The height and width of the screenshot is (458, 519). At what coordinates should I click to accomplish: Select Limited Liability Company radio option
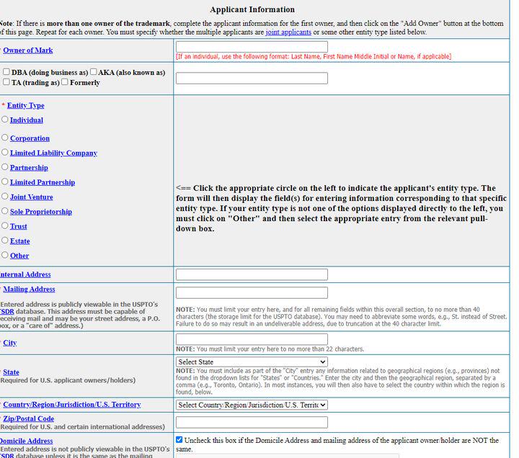pos(4,152)
